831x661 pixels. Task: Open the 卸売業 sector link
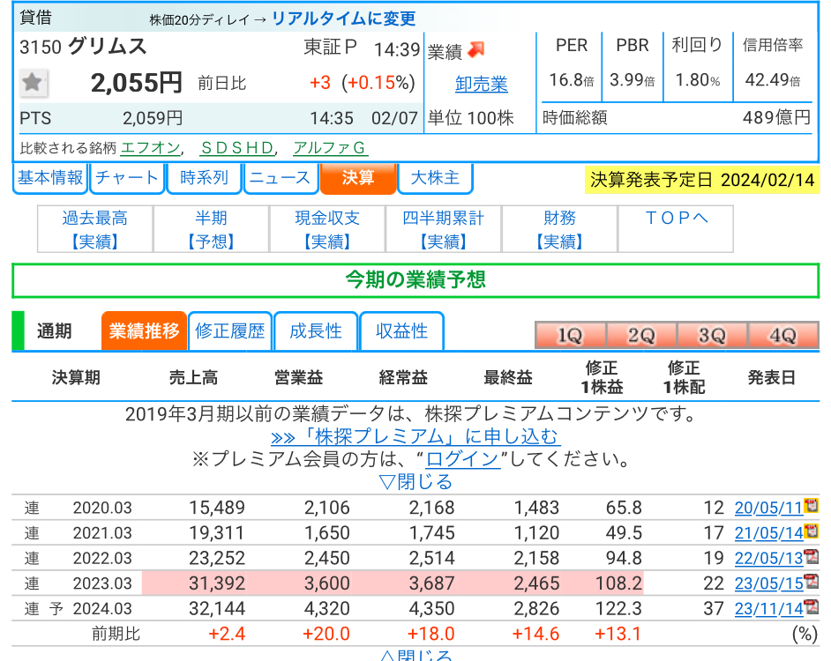click(481, 84)
